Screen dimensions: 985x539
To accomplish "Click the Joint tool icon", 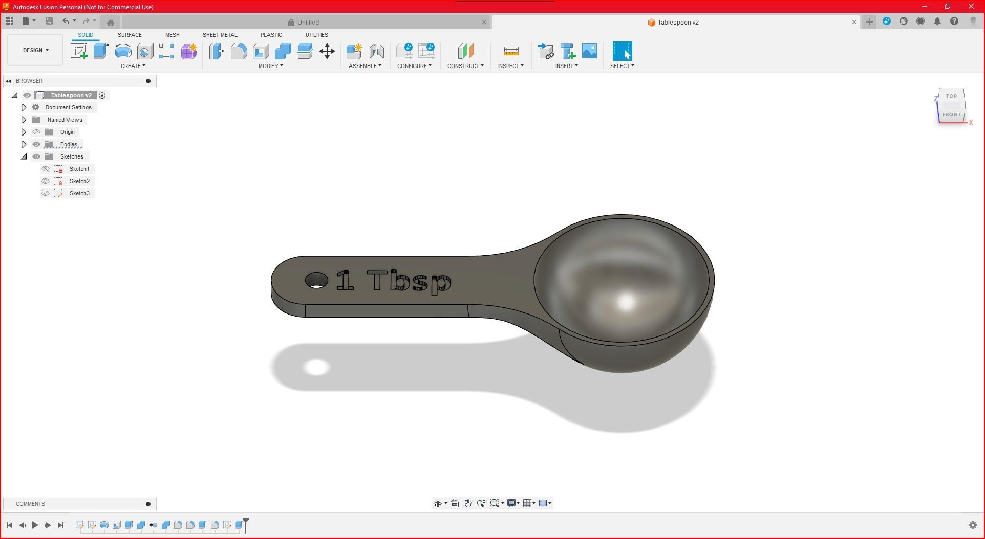I will pos(376,51).
